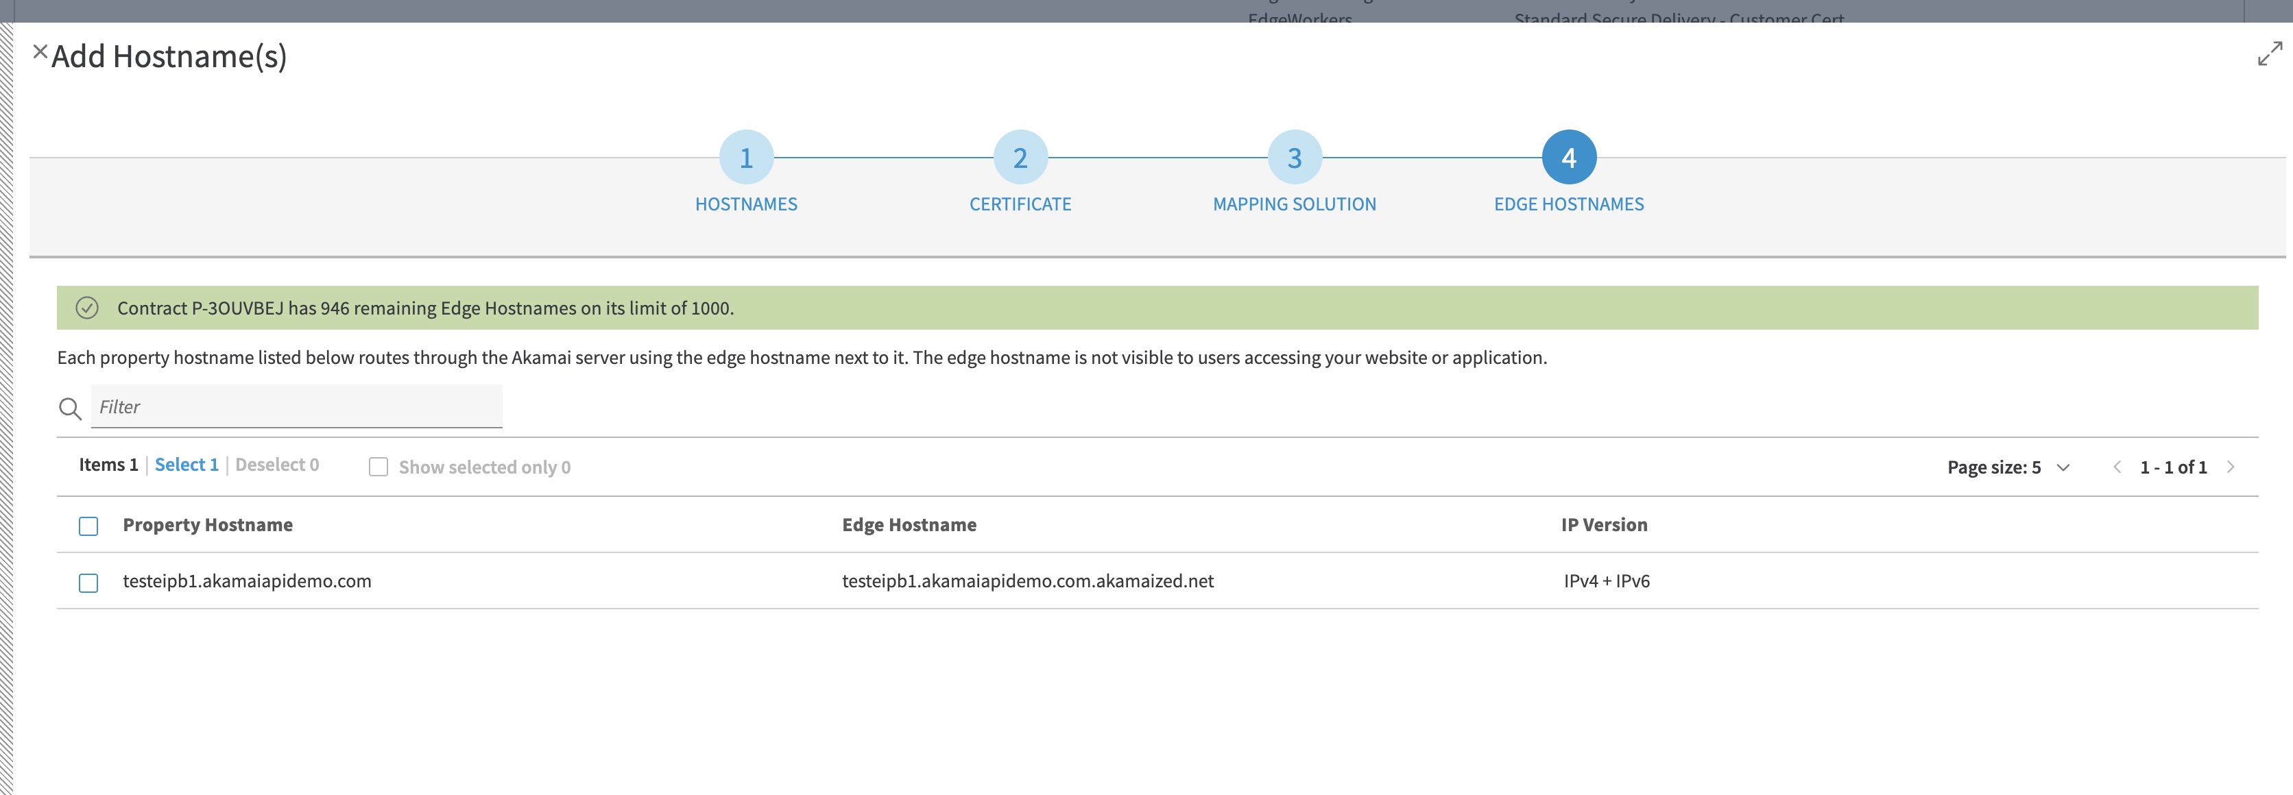
Task: Click next page arrow
Action: pos(2231,467)
